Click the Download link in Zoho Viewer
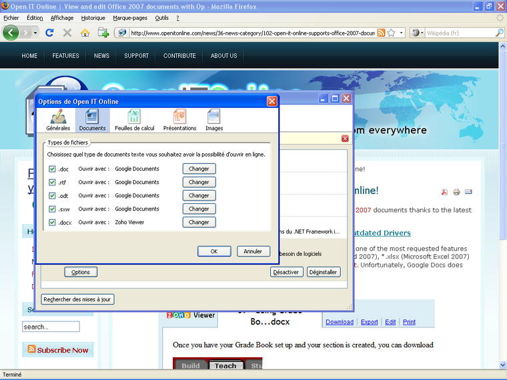 tap(340, 322)
